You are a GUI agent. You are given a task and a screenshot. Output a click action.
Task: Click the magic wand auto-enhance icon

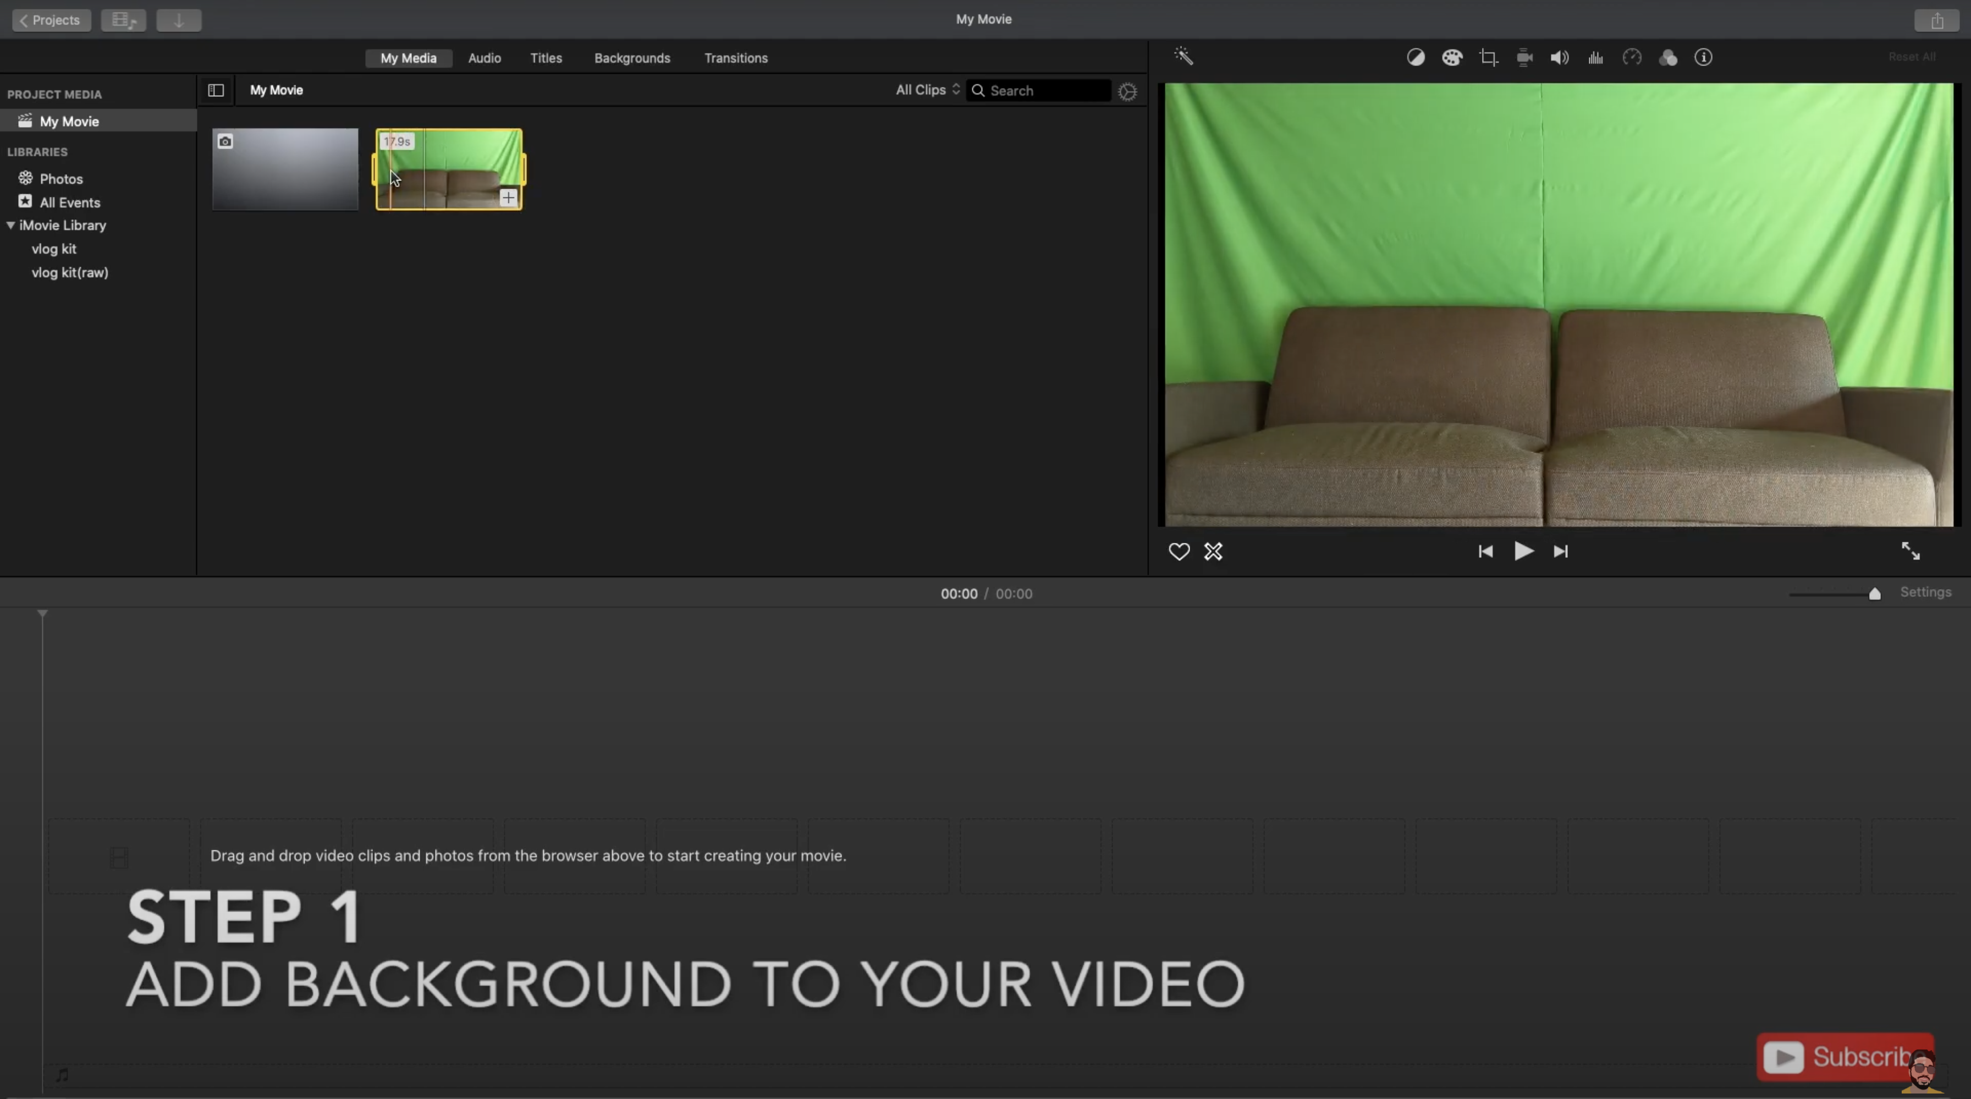tap(1183, 56)
